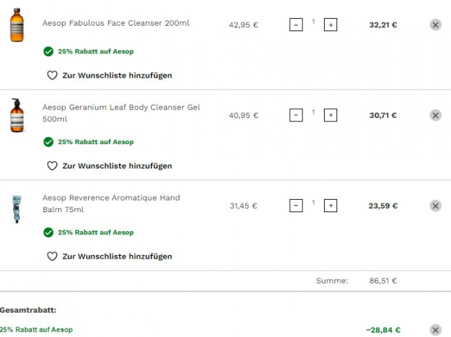Open Aesop Fabulous Face Cleanser 200ml product link
Screen dimensions: 451x337
(116, 23)
